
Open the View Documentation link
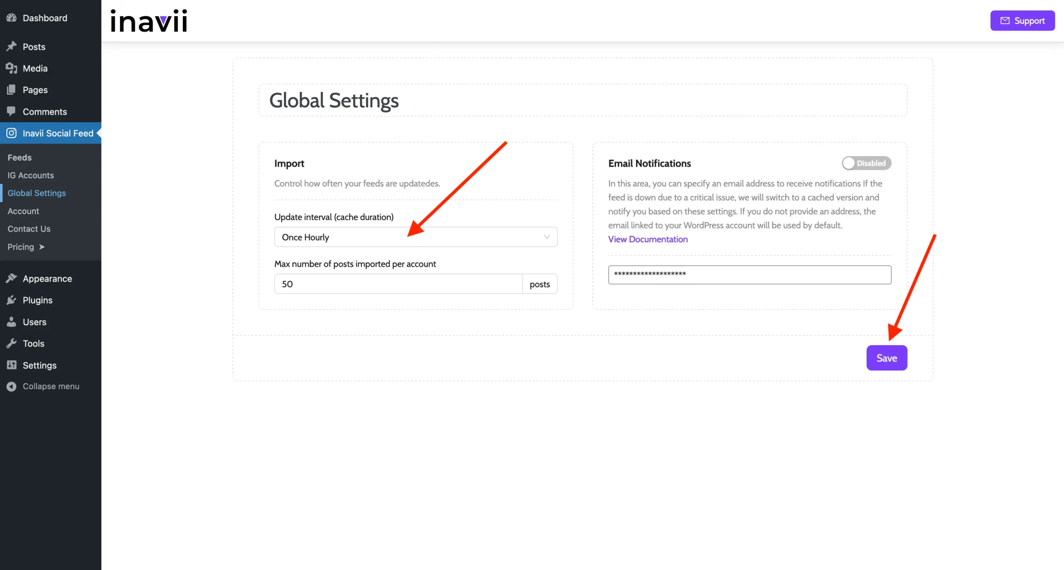[x=648, y=239]
